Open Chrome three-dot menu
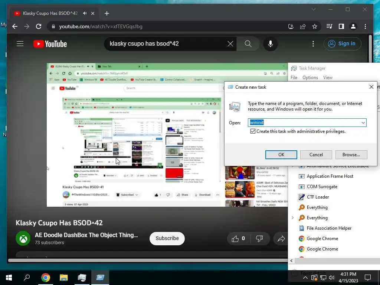 (x=365, y=26)
